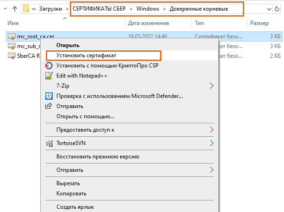
Task: Click the share icon next to Отправить
Action: (49, 106)
